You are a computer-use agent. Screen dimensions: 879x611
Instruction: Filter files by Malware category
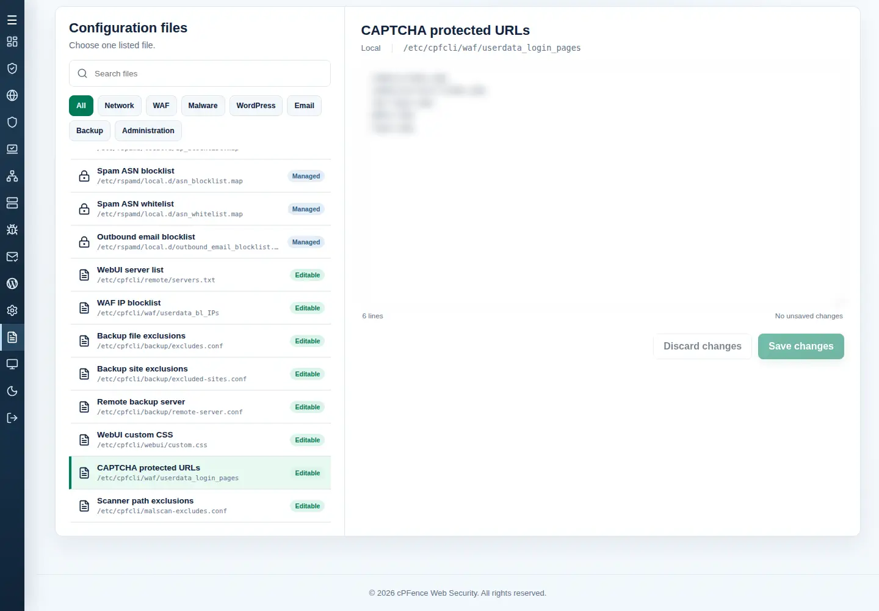[203, 106]
